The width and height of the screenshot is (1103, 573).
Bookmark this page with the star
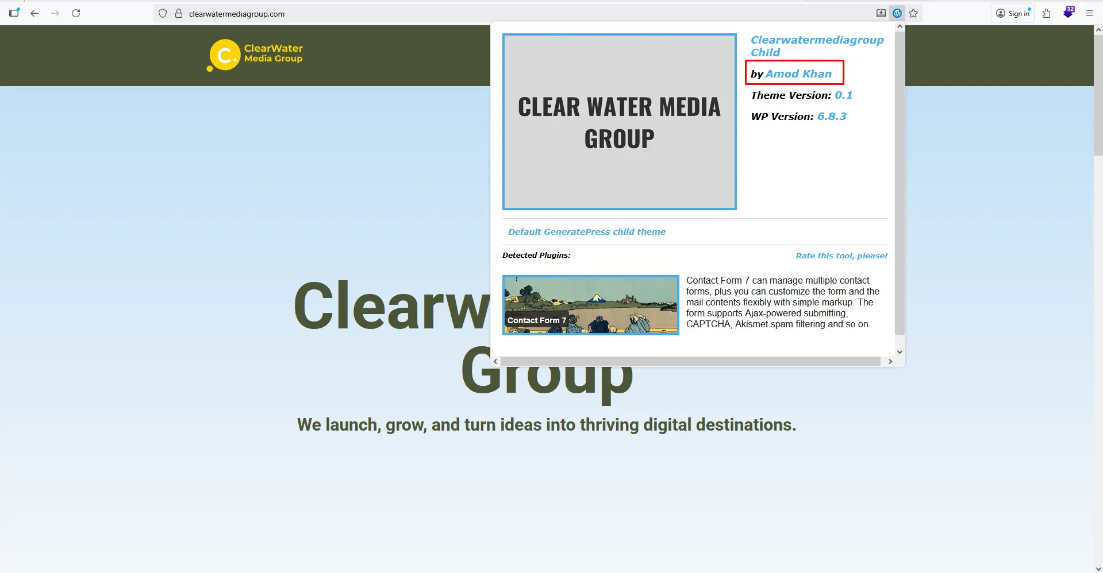pyautogui.click(x=913, y=13)
